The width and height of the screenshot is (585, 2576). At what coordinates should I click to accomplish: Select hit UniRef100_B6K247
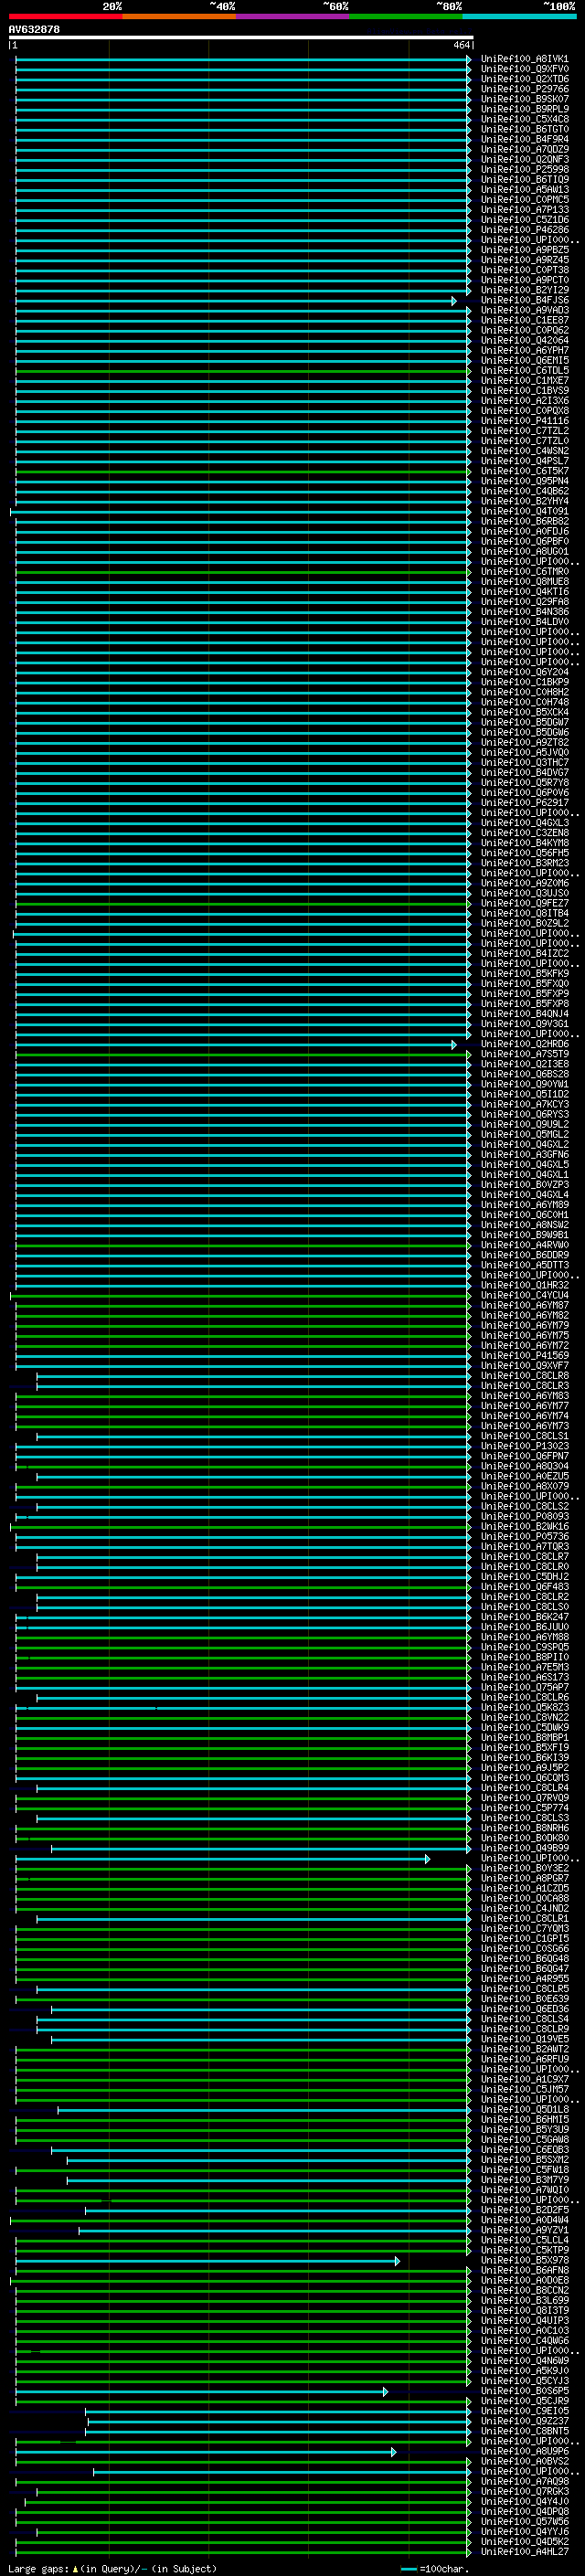tap(524, 1616)
